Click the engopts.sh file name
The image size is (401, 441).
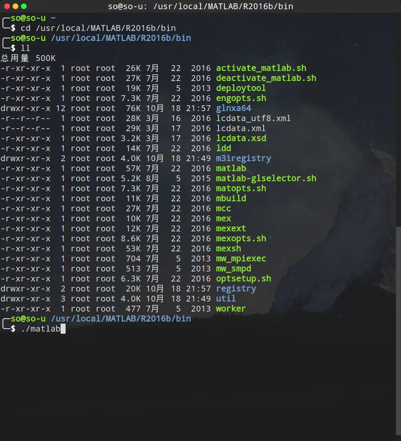(x=241, y=98)
